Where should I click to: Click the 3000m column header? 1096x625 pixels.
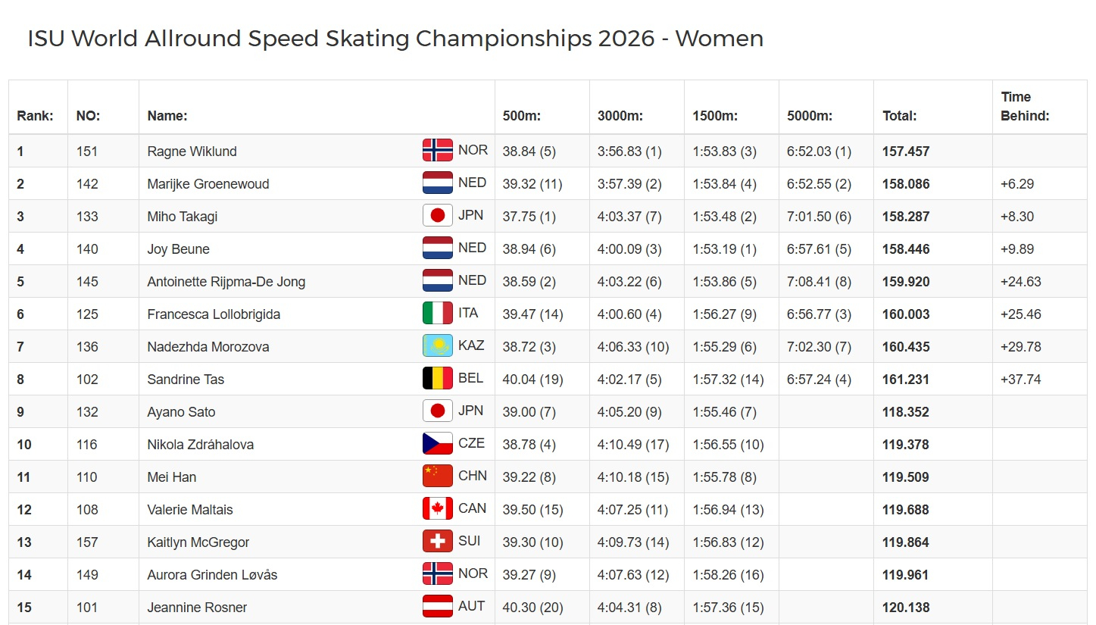[620, 116]
